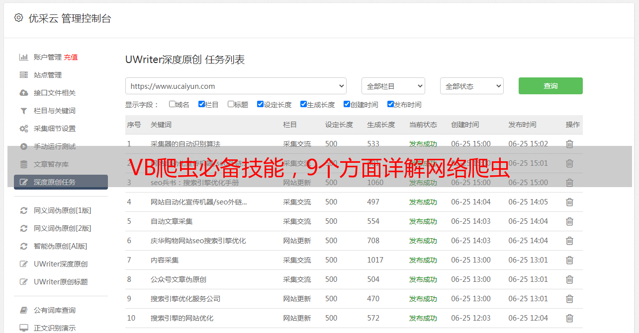Delete row 5 自动文章采集 with trash icon
639x333 pixels.
[x=569, y=221]
